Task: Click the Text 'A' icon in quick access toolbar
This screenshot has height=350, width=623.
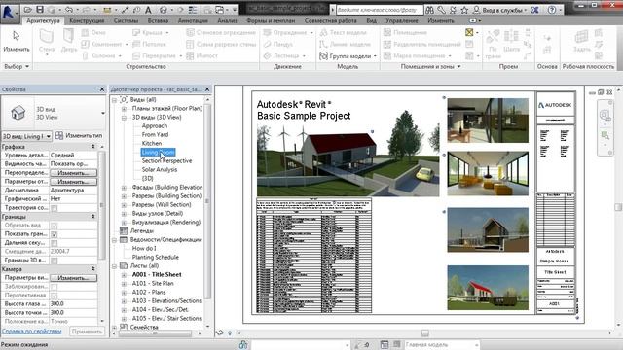Action: (148, 10)
